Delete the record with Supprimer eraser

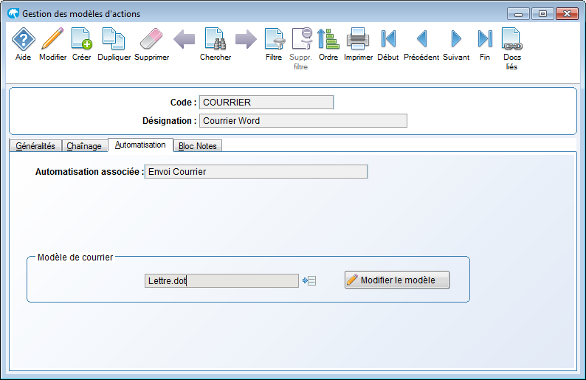(151, 39)
